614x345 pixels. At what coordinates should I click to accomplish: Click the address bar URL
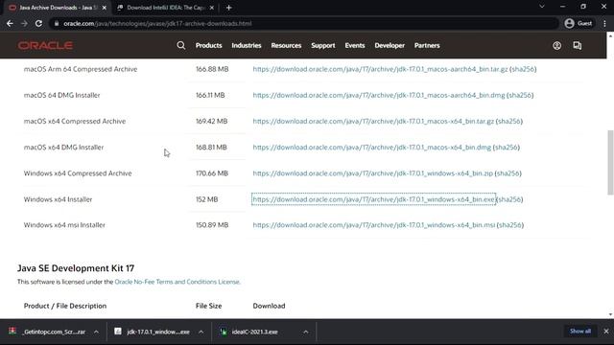pos(157,23)
